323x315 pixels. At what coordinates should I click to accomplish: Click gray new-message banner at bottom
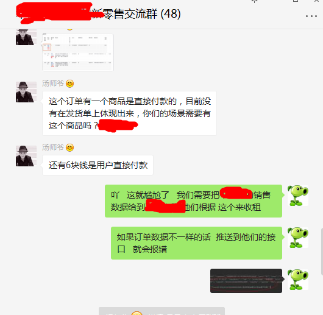161,311
